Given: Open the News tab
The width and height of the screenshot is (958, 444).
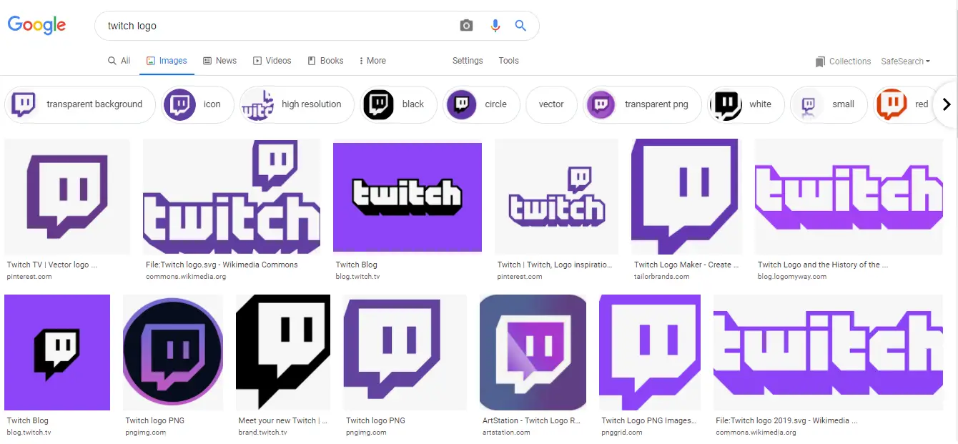Looking at the screenshot, I should pos(219,61).
